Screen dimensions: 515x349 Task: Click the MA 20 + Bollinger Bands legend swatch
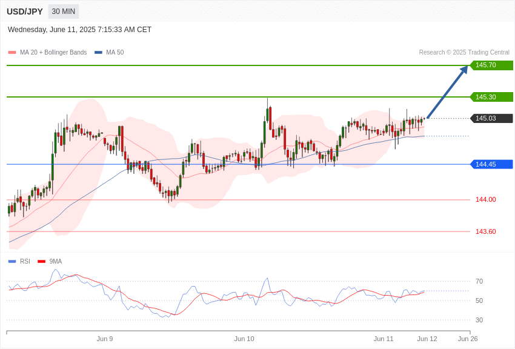pyautogui.click(x=12, y=52)
